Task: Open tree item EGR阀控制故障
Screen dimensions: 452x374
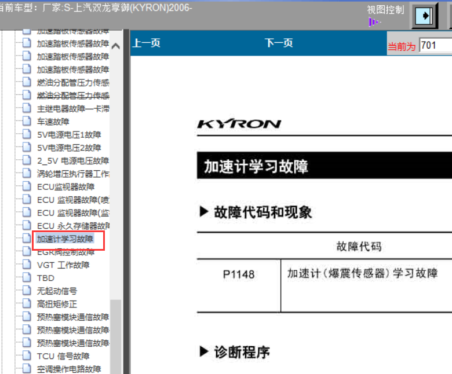Action: (66, 252)
